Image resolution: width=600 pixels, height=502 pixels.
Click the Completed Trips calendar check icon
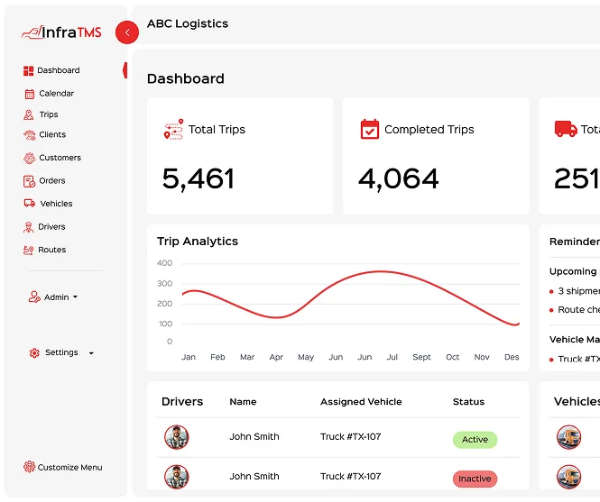370,129
